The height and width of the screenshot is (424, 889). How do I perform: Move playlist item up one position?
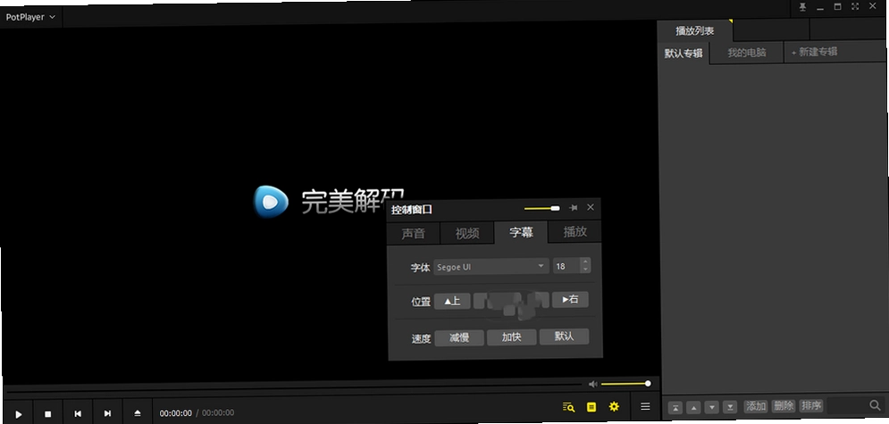694,407
